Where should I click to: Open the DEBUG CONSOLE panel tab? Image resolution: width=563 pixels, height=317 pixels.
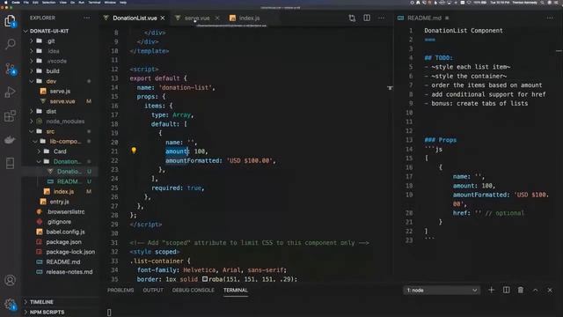(193, 290)
